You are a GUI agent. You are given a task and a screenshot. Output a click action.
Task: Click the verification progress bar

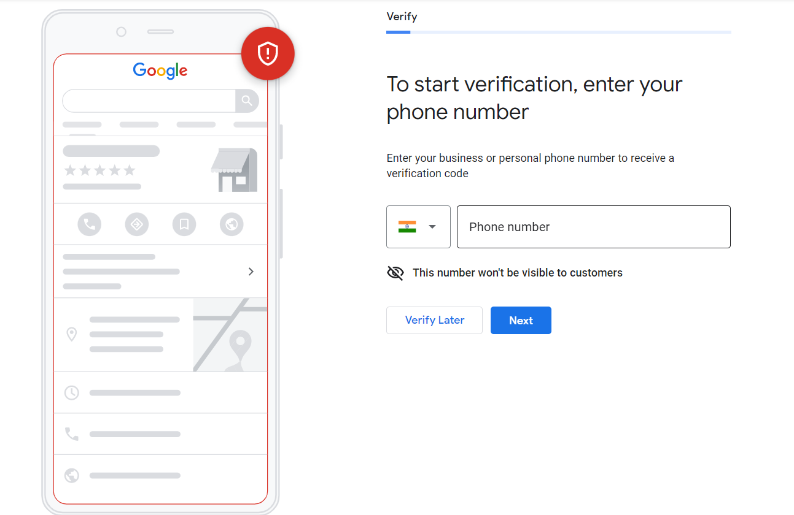559,32
